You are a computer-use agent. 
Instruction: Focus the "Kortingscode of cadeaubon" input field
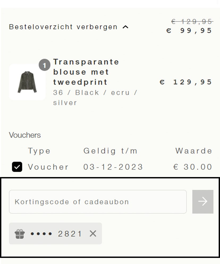click(x=98, y=202)
